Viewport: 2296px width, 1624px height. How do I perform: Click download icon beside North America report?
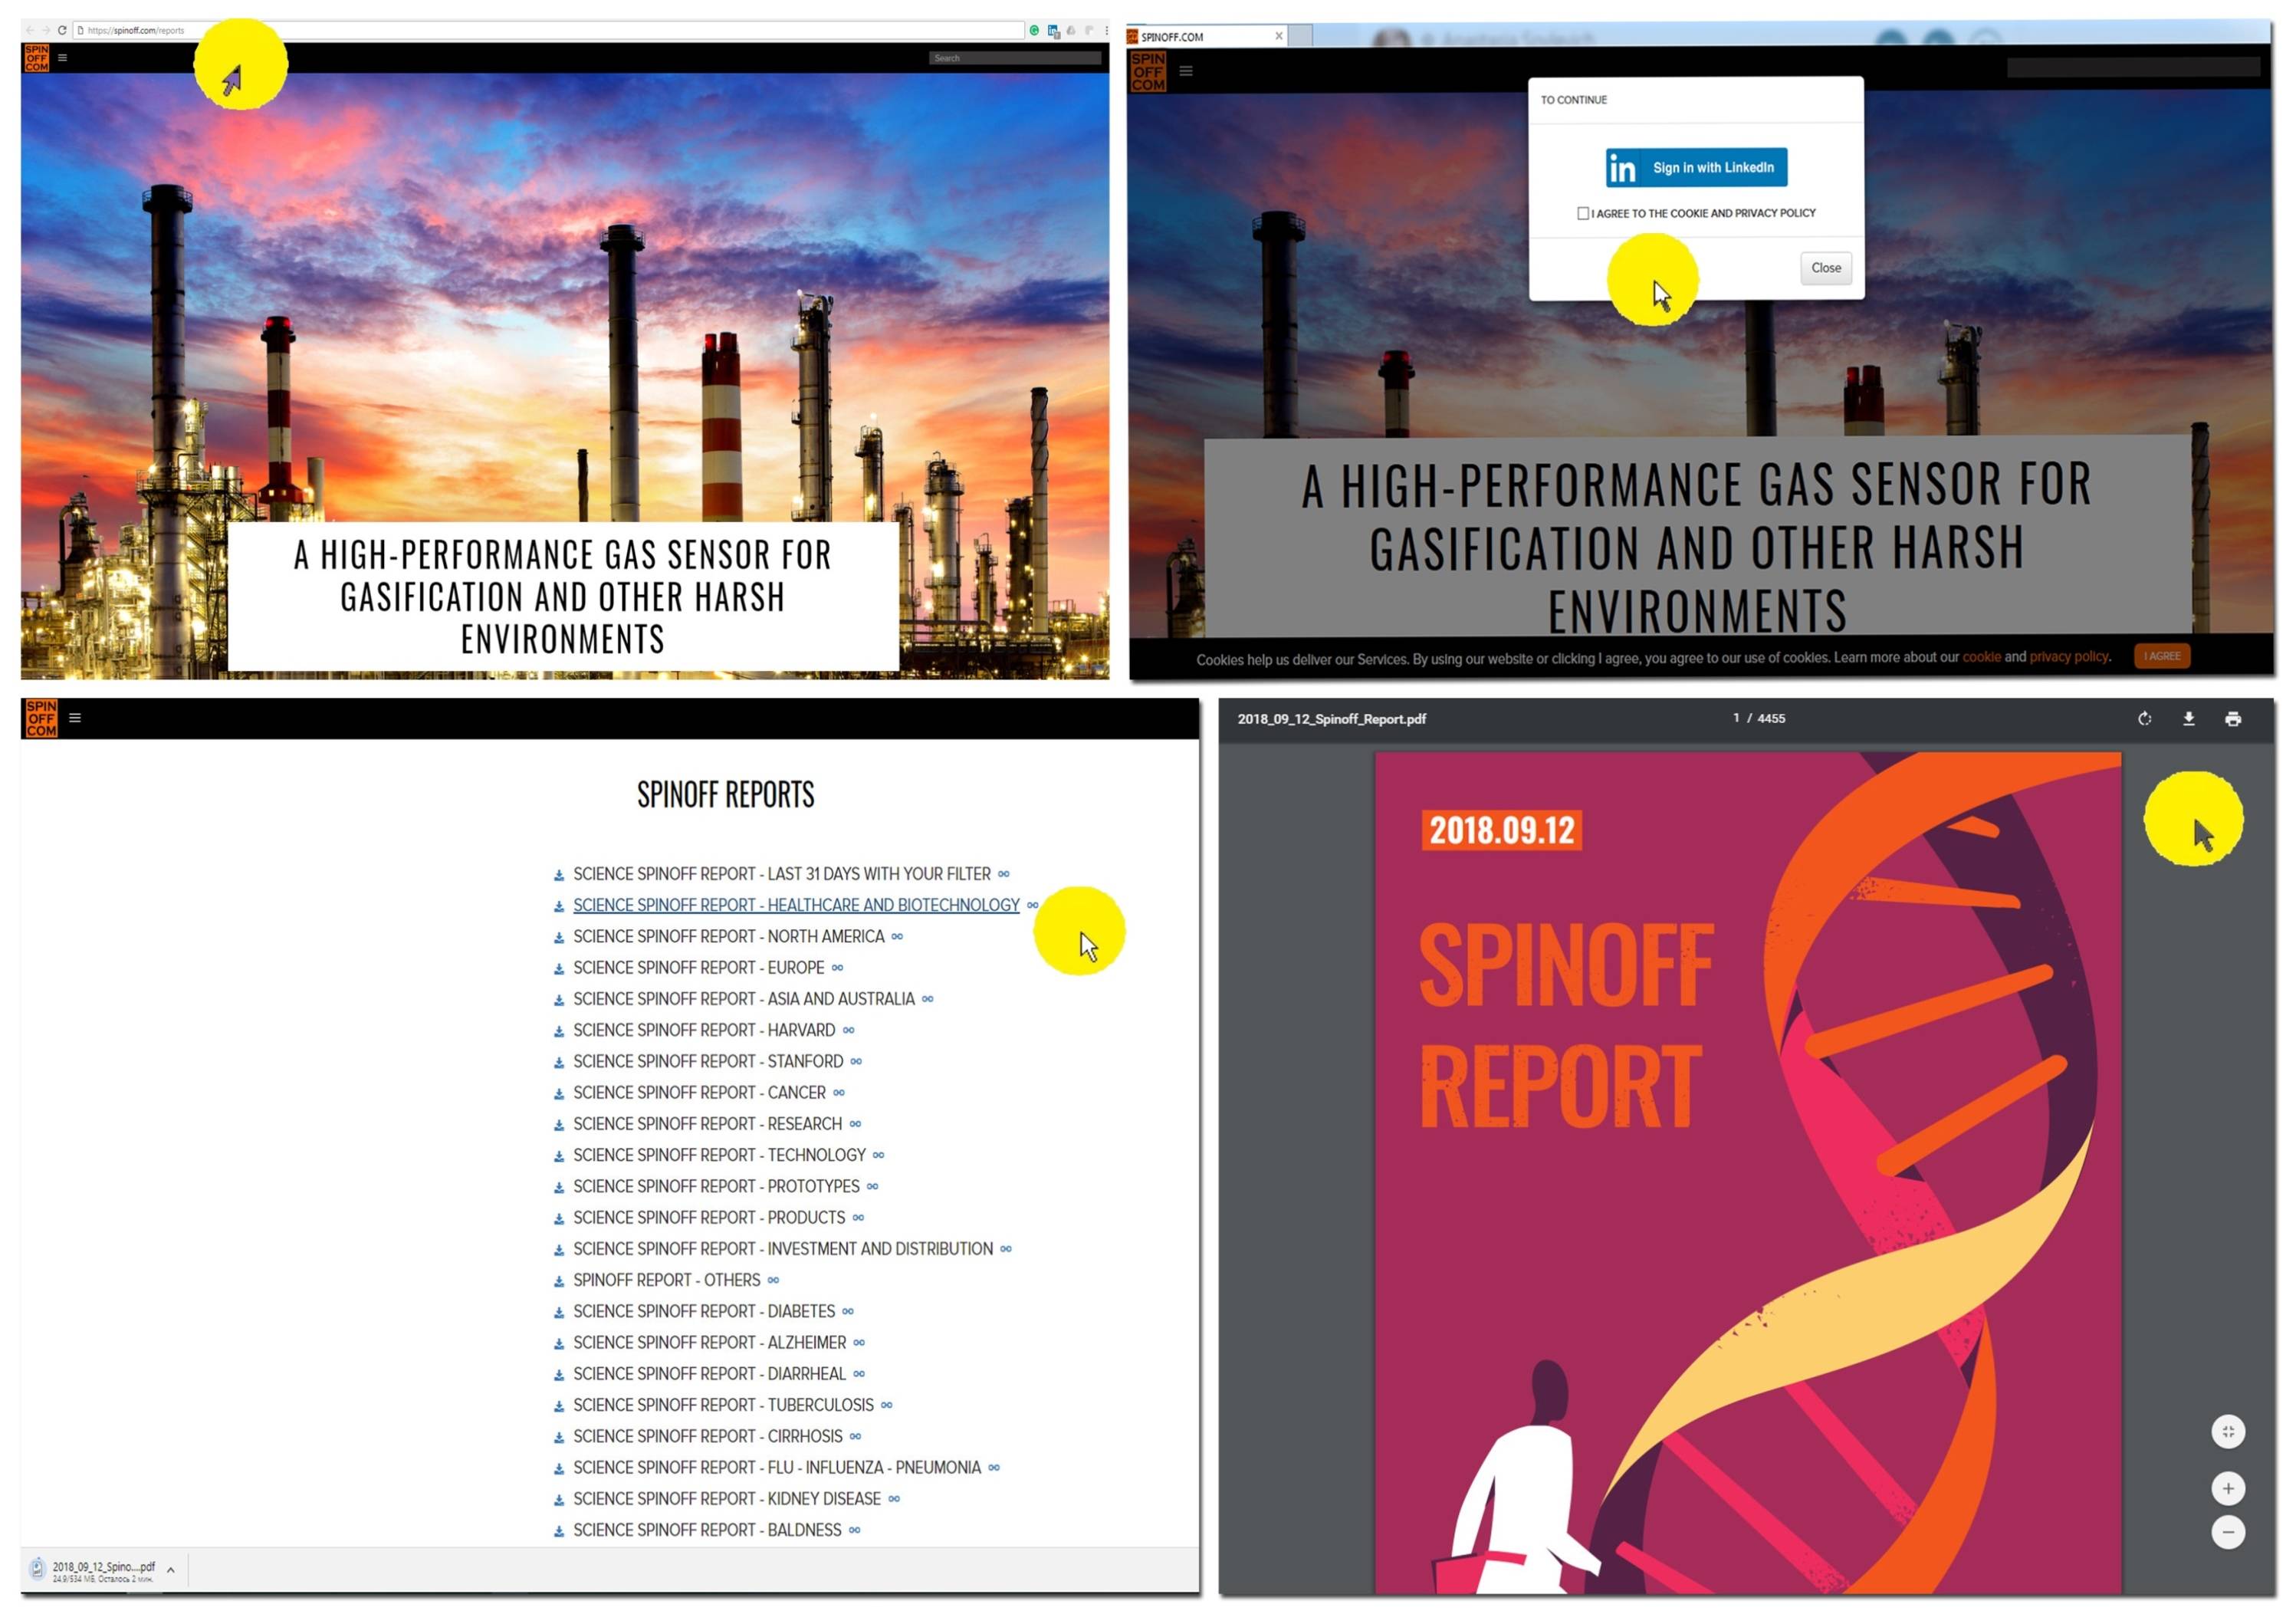click(x=559, y=938)
